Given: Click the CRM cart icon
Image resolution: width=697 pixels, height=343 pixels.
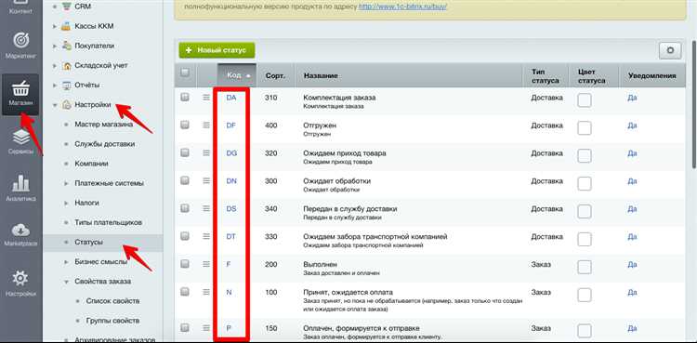Looking at the screenshot, I should click(x=66, y=7).
